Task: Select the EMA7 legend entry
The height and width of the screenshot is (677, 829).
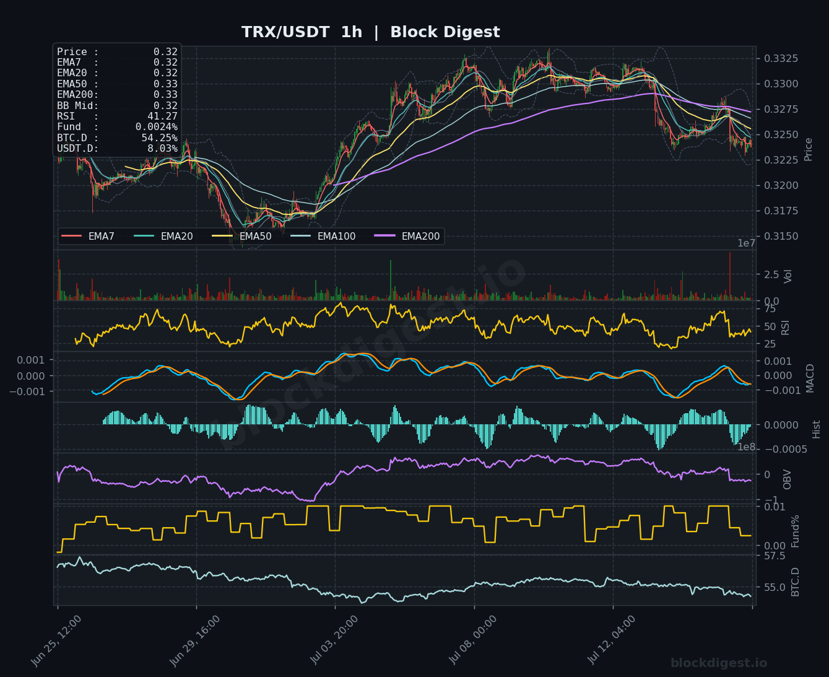Action: 88,236
